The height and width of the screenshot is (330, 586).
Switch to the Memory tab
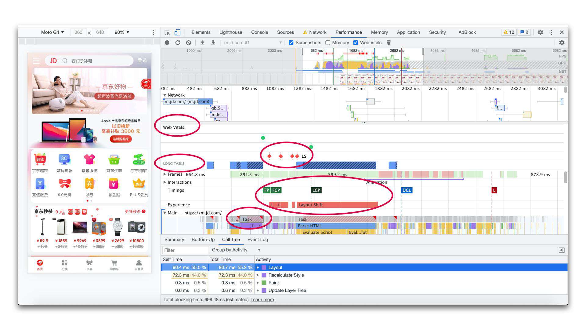pos(379,32)
